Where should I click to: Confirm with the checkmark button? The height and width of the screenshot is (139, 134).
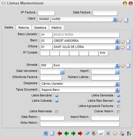(x=101, y=133)
